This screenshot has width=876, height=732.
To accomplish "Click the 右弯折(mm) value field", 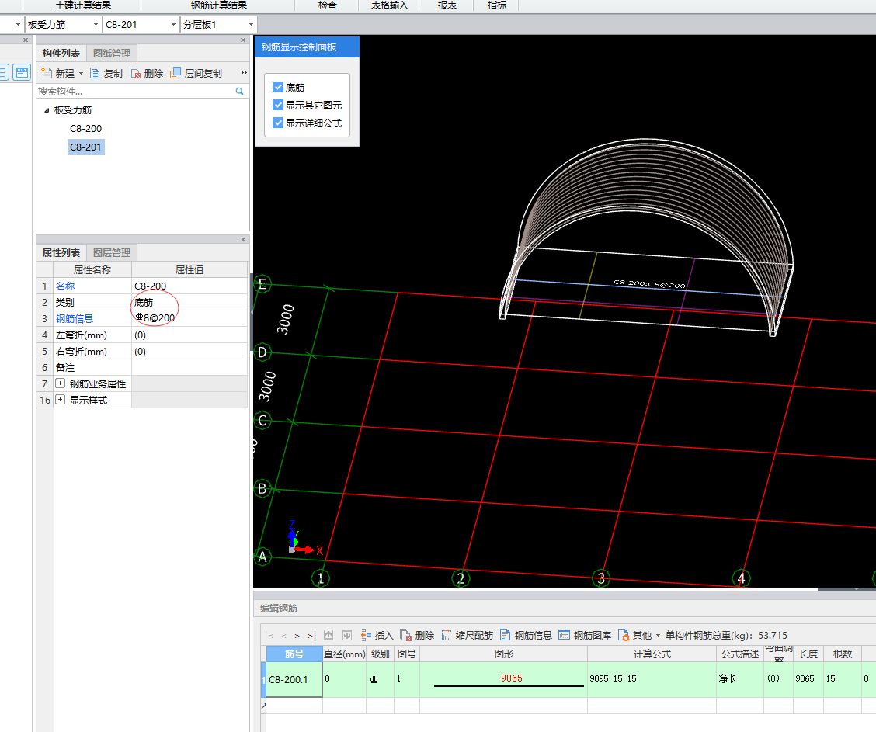I will coord(189,351).
